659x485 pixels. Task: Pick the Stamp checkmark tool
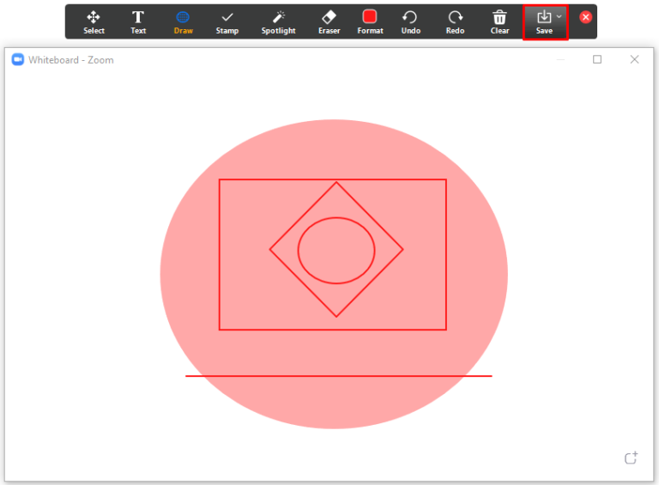tap(227, 22)
